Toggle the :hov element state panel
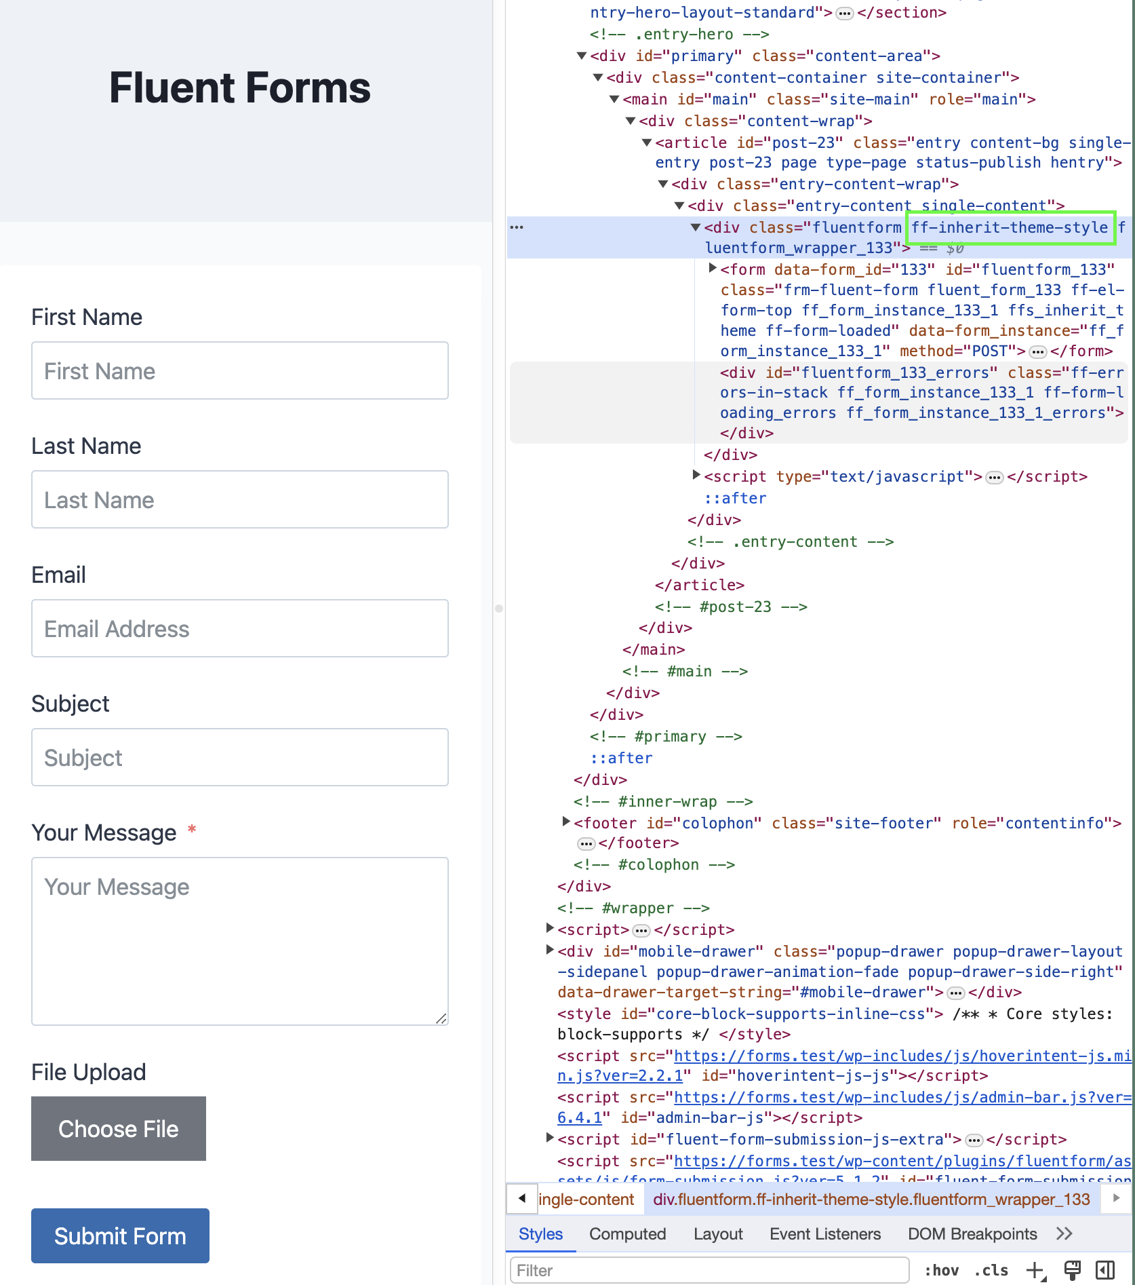The width and height of the screenshot is (1135, 1285). (942, 1270)
